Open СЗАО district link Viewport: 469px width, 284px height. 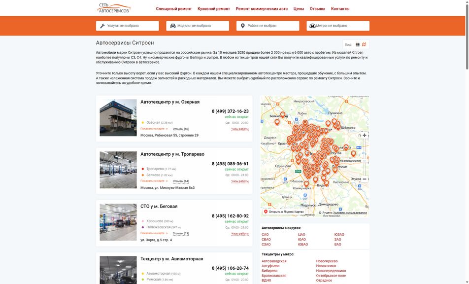[266, 245]
